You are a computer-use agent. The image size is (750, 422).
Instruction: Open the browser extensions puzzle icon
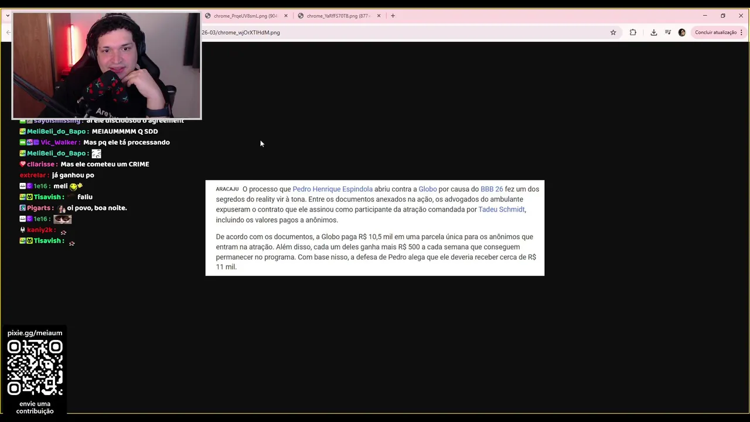point(633,32)
